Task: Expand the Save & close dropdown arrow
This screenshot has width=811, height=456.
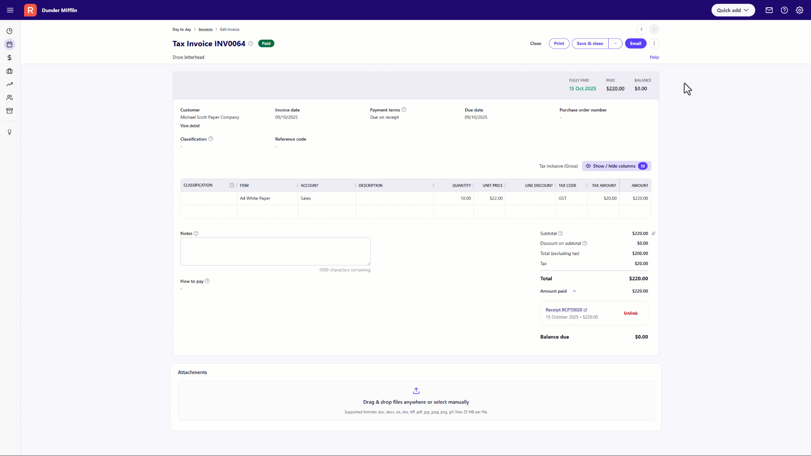Action: [x=615, y=43]
